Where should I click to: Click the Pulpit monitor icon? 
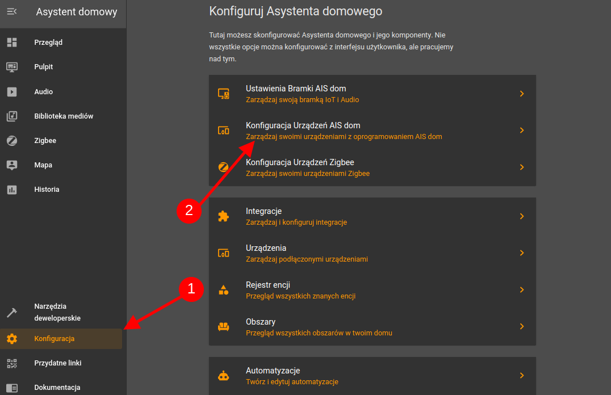click(12, 67)
